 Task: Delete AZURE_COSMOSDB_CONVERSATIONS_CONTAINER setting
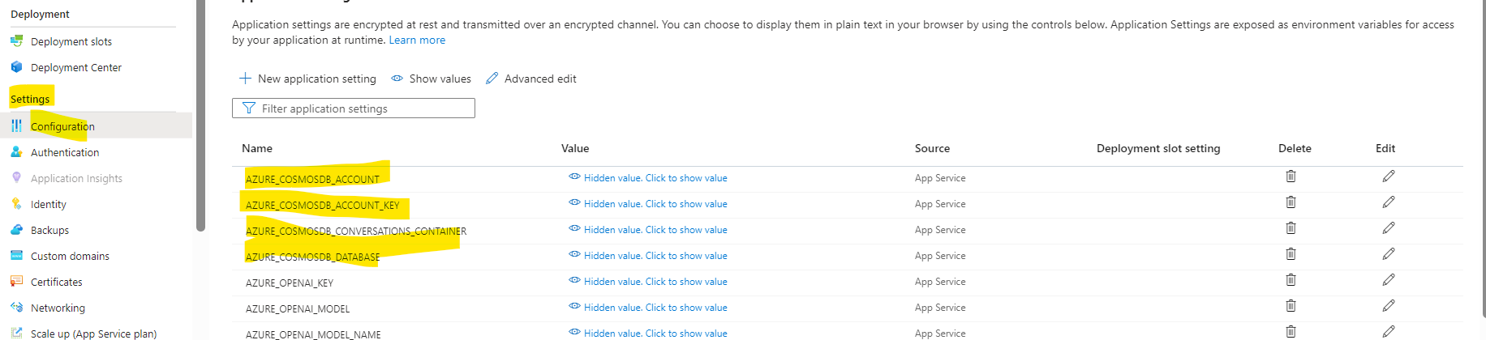pos(1291,228)
